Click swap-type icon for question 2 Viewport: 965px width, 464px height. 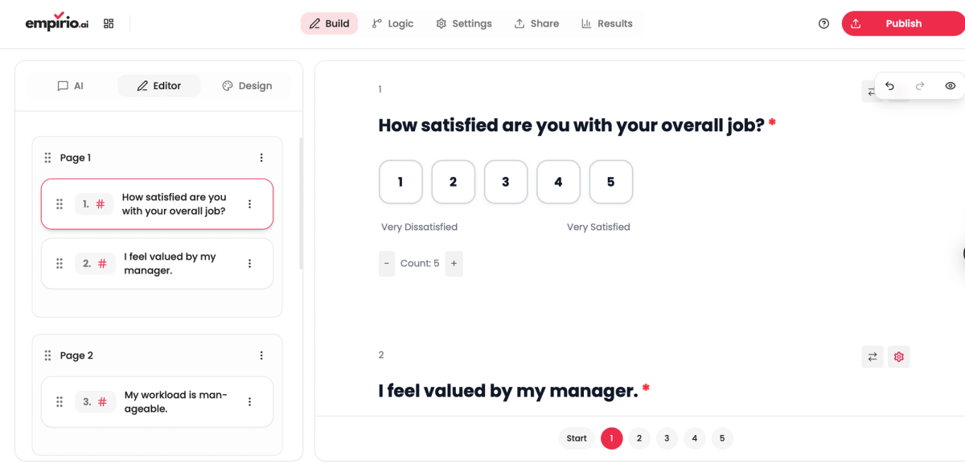[x=873, y=356]
